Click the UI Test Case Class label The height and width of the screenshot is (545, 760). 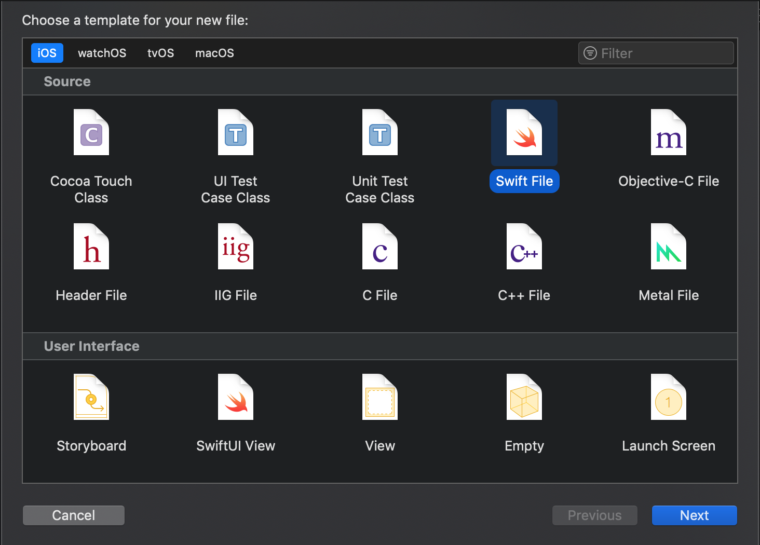236,189
